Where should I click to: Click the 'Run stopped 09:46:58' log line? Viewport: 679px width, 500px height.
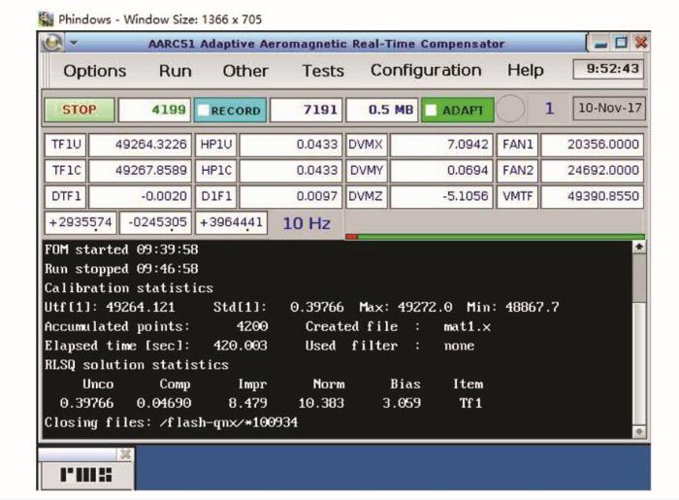(121, 269)
